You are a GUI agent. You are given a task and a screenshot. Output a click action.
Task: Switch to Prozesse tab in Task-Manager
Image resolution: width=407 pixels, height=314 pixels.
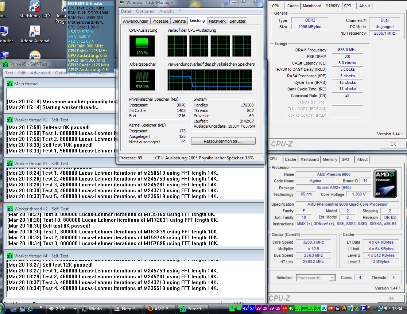(160, 21)
